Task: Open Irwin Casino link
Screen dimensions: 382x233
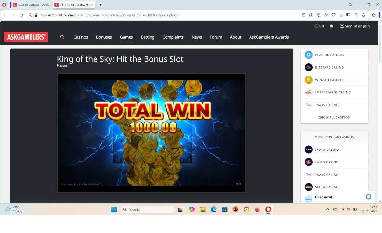Action: click(x=334, y=149)
